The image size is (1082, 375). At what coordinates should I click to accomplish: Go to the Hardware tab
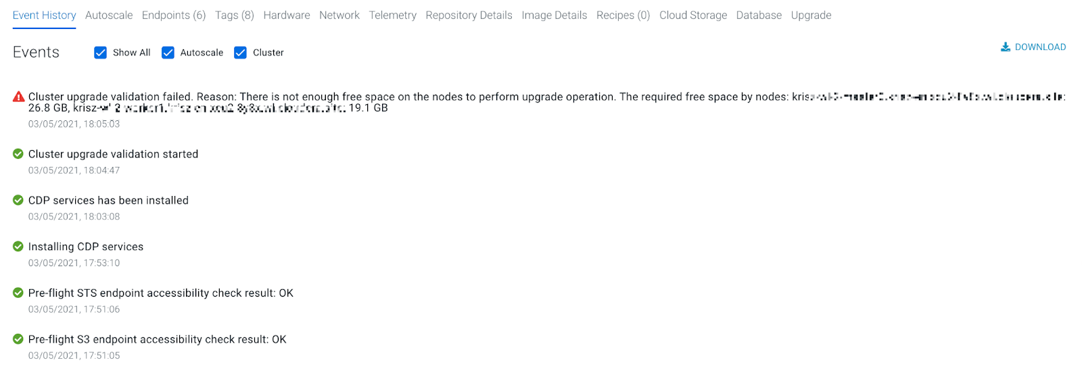click(287, 15)
